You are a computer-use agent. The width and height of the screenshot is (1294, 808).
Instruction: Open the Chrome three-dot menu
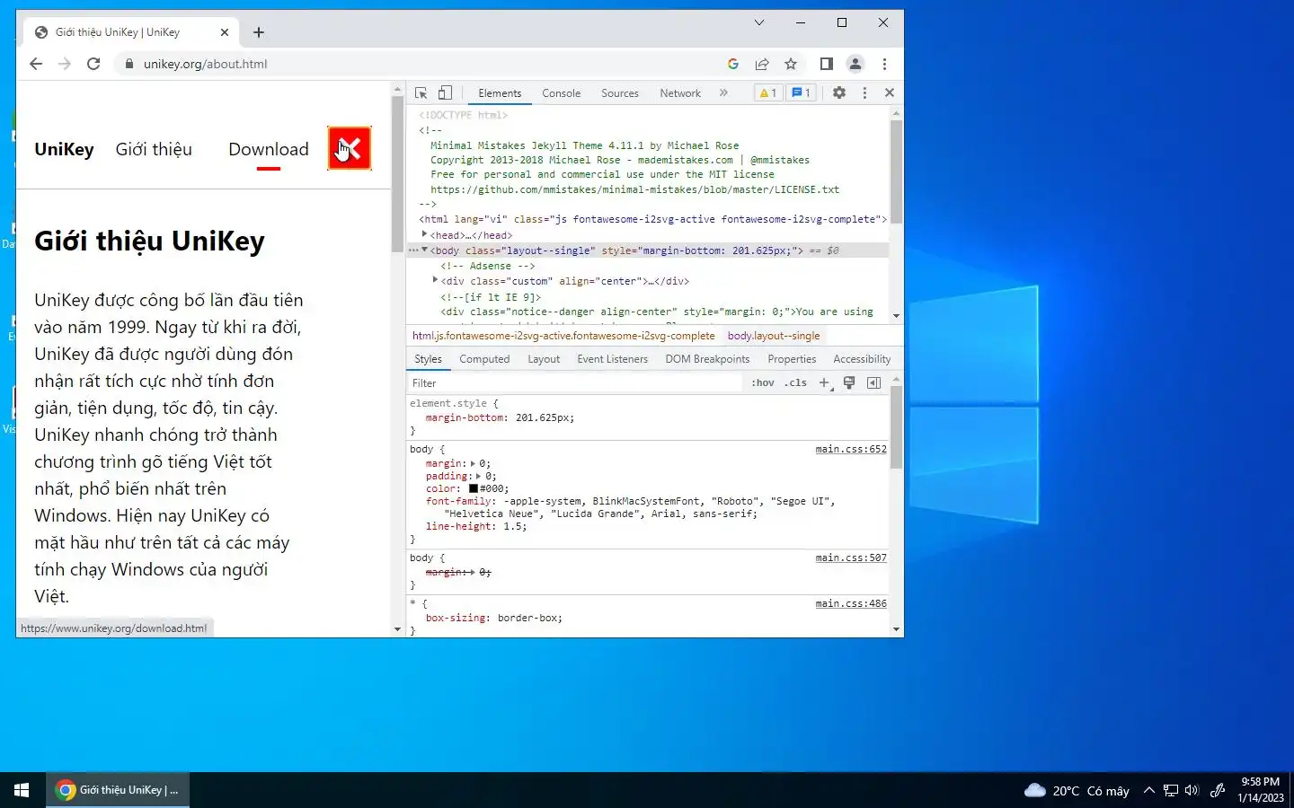point(884,64)
